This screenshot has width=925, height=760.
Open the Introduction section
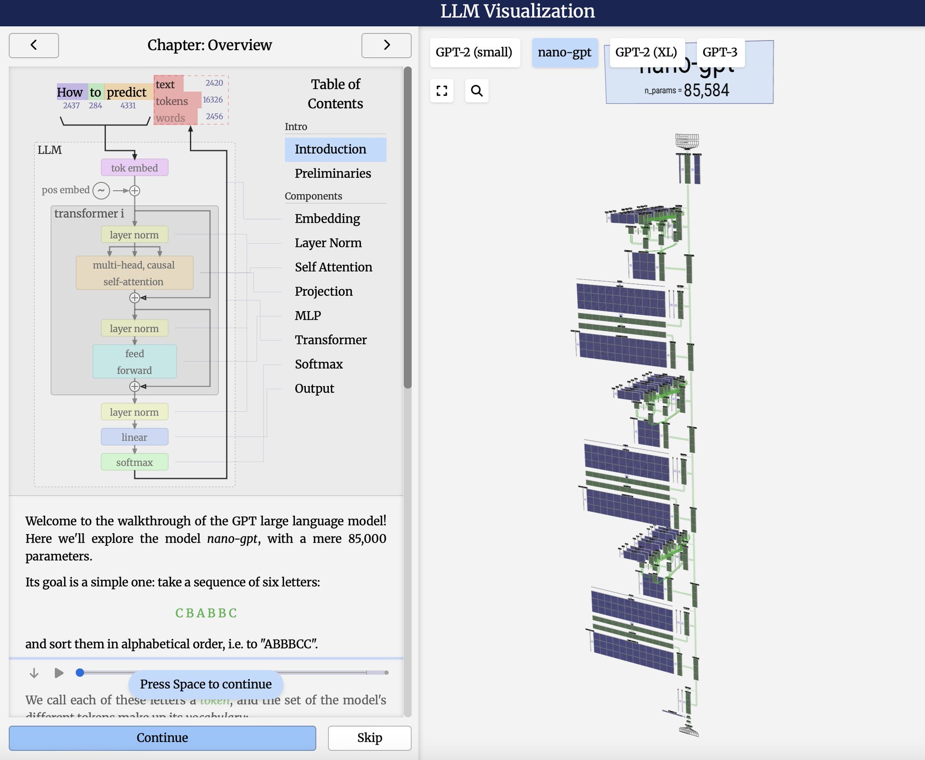tap(336, 149)
